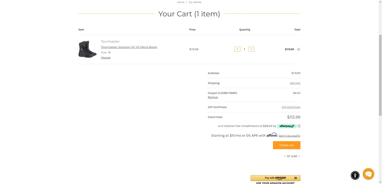Screen dimensions: 382x184
Task: Click See if you qualify for Affirm
Action: tap(290, 136)
